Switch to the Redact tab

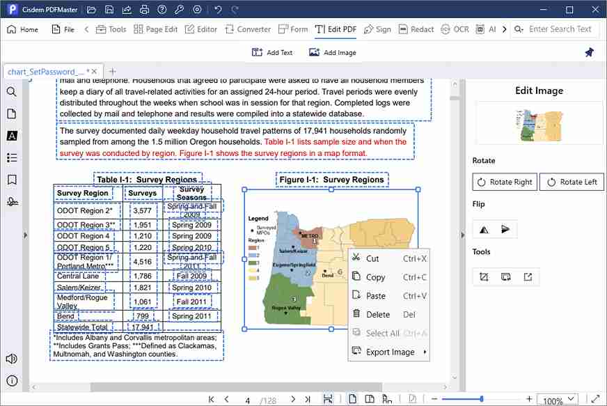tap(416, 29)
